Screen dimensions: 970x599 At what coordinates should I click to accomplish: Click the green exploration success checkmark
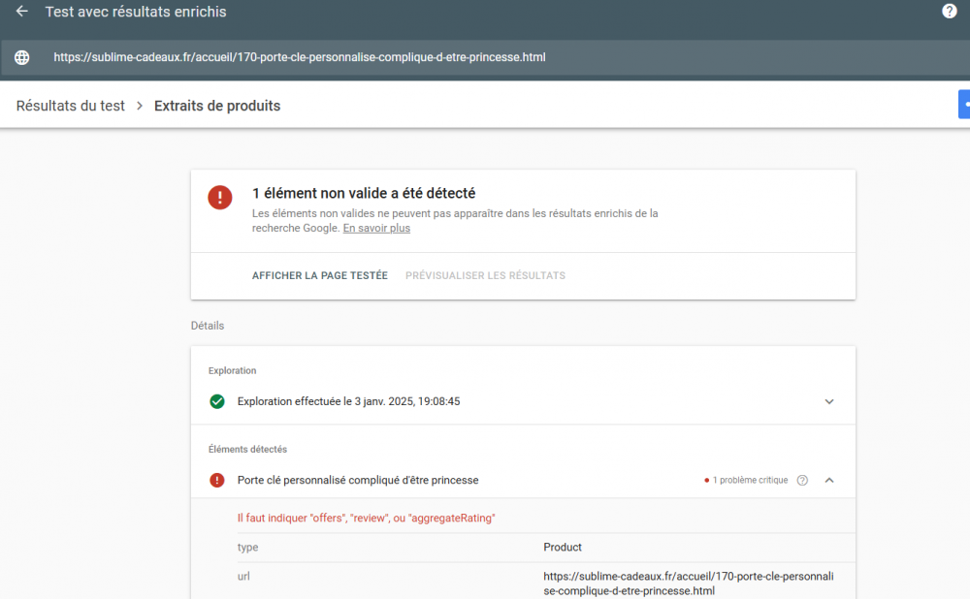point(217,401)
